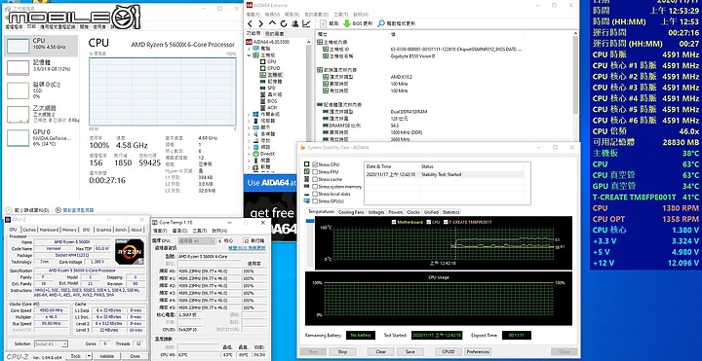Open SPD tab in CPU-Z
This screenshot has height=361, width=702.
86,230
